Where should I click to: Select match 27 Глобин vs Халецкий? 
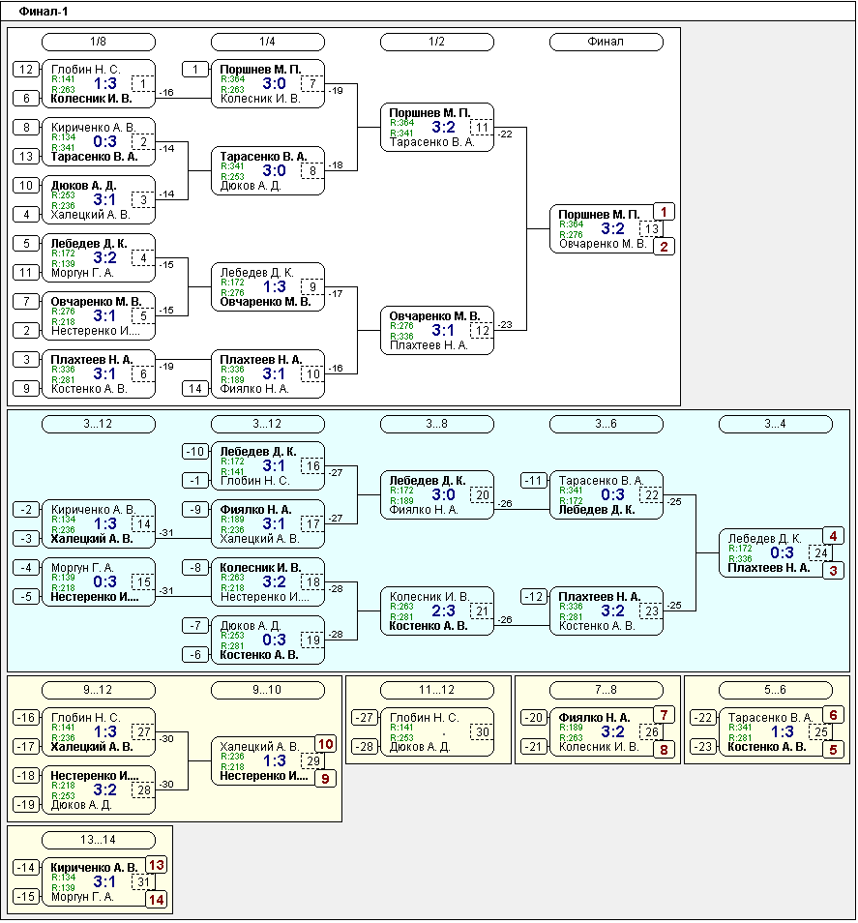pyautogui.click(x=99, y=732)
